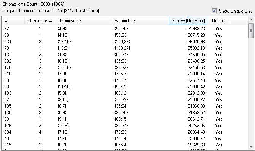Select the row with fitness 22000.72

click(x=125, y=100)
